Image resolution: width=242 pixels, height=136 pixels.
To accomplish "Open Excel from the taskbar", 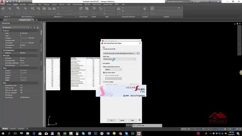I will (65, 133).
